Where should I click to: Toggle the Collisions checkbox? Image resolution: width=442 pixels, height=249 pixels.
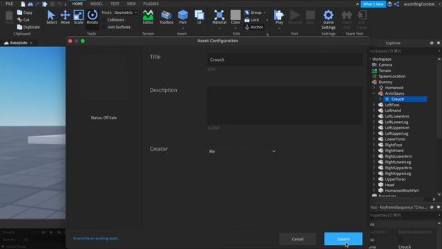coord(104,20)
